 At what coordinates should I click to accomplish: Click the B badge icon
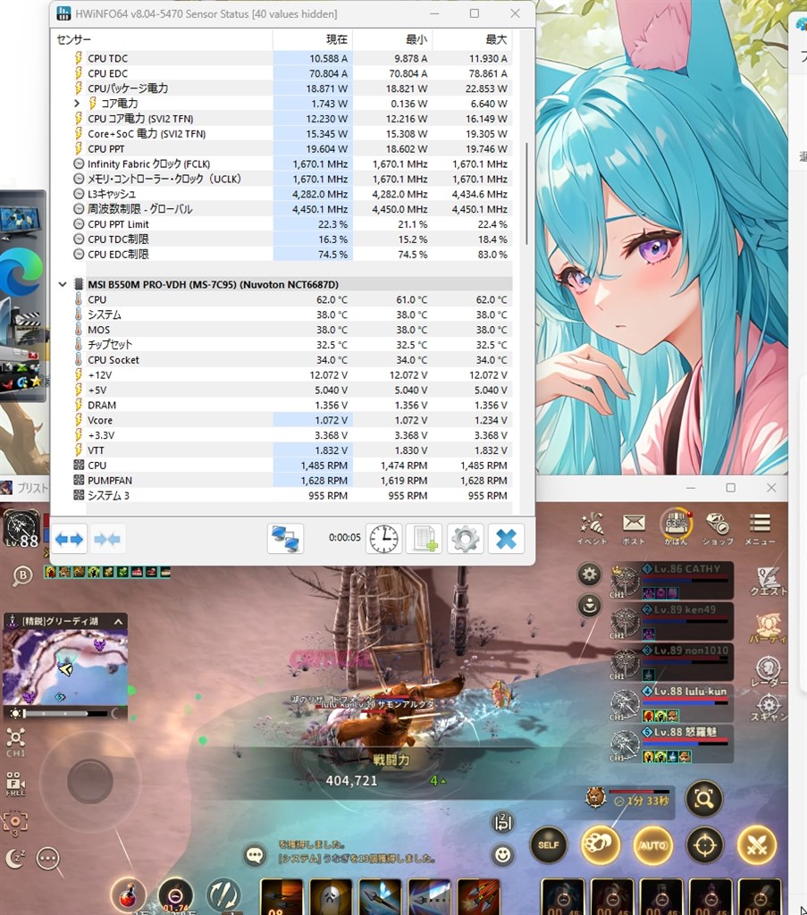coord(22,576)
